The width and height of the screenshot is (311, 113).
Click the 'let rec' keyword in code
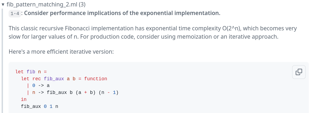click(x=31, y=79)
